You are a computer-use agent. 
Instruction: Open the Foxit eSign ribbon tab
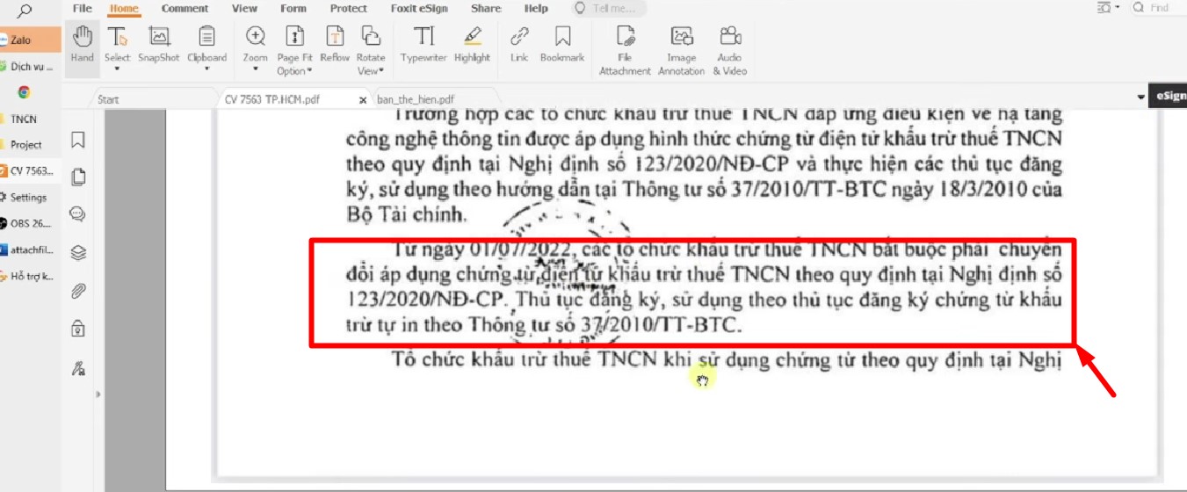(x=420, y=8)
